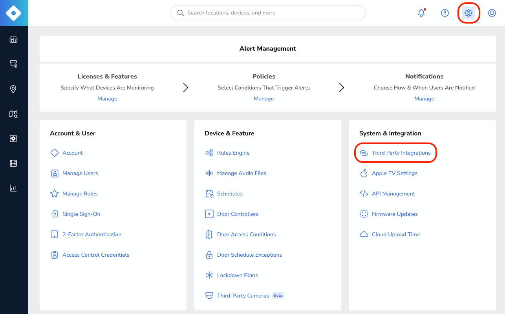Click the System & Integration heading
The image size is (505, 314).
coord(390,133)
